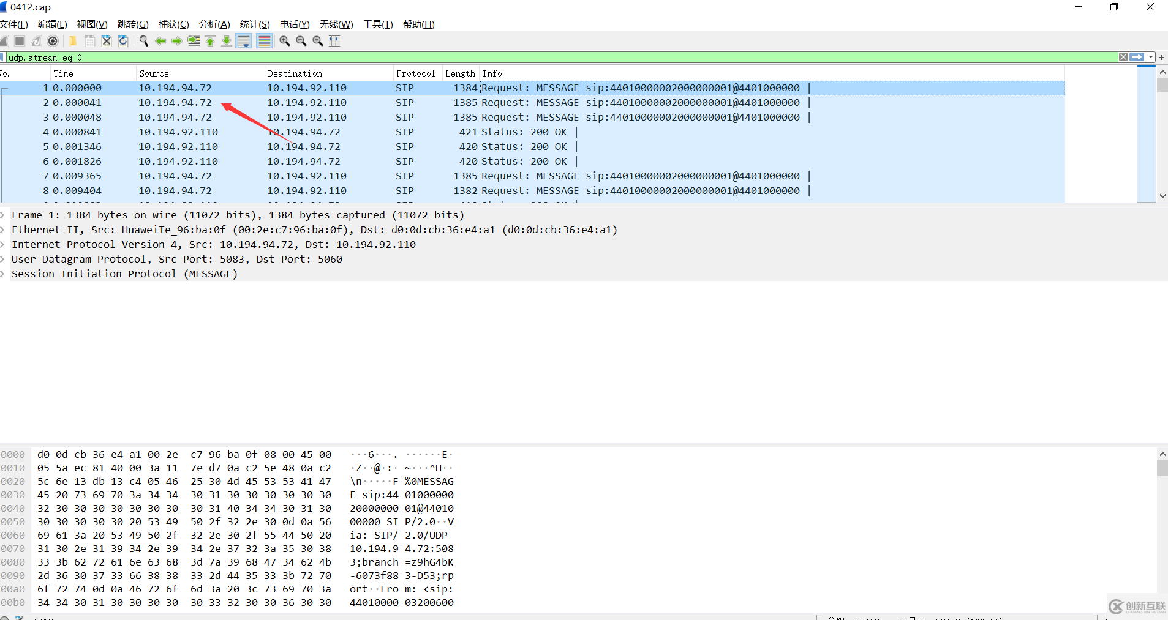The image size is (1168, 620).
Task: Add filter button with plus icon
Action: pos(1162,57)
